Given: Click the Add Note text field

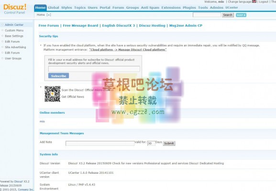Looking at the screenshot, I should click(x=100, y=143).
